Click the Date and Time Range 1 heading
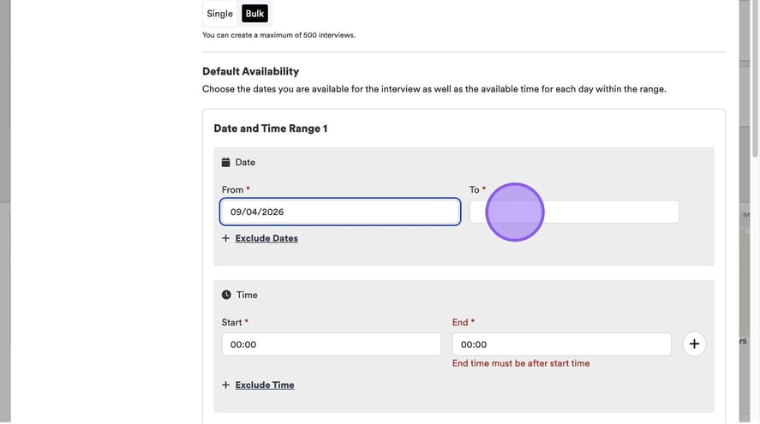Image resolution: width=760 pixels, height=424 pixels. click(x=271, y=128)
